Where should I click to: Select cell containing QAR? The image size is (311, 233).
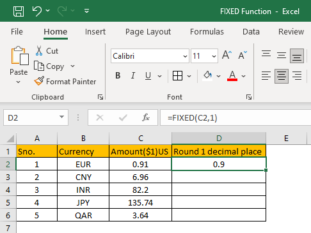point(83,215)
